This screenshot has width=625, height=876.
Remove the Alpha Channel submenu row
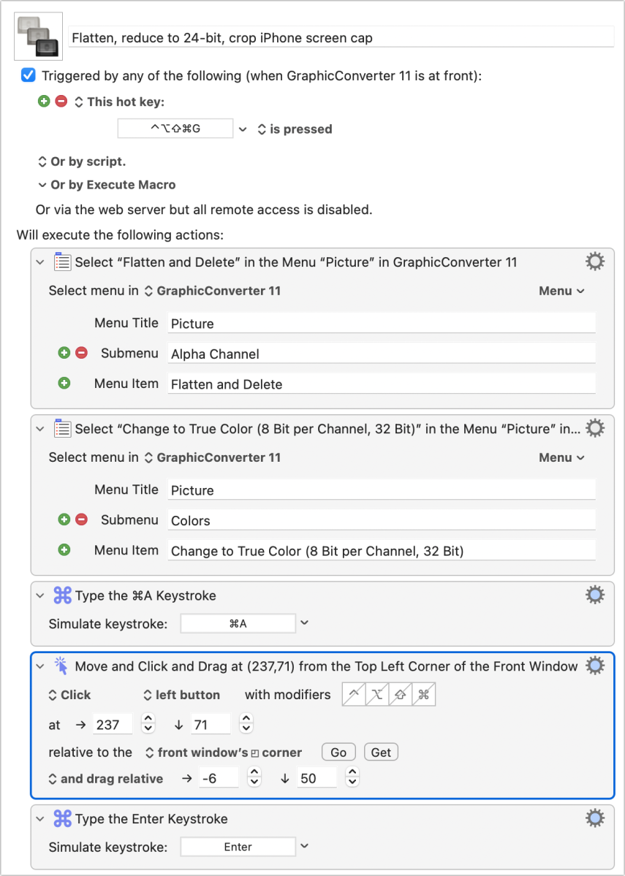82,353
